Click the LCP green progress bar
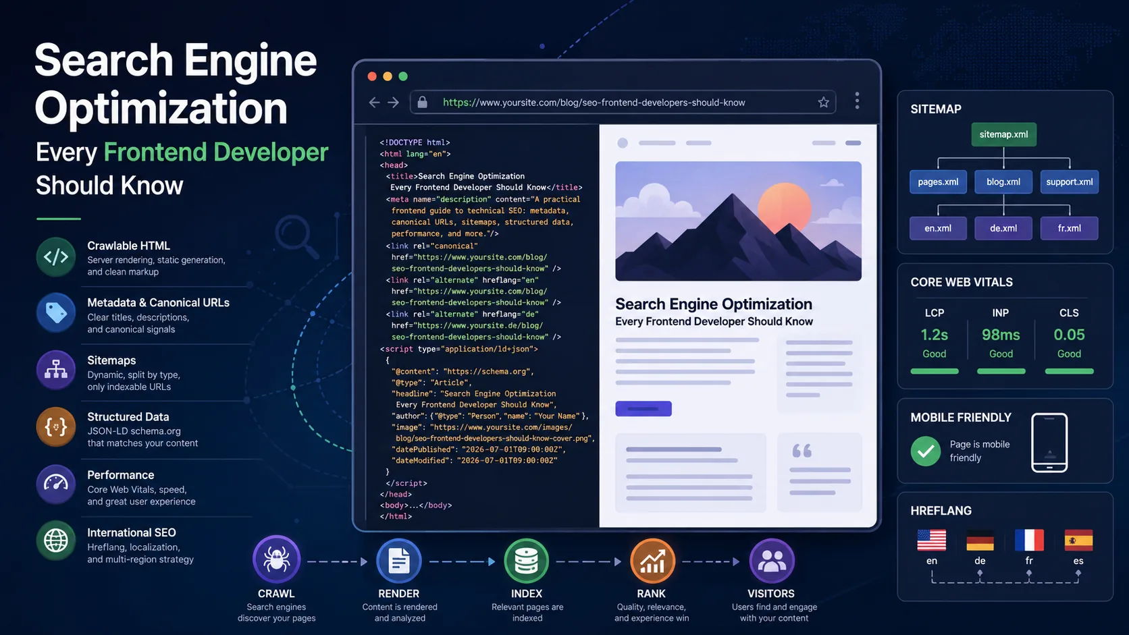Screen dimensions: 1129x635 point(935,371)
